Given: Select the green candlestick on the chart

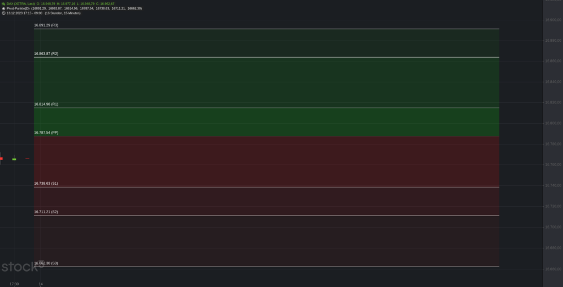Looking at the screenshot, I should (x=14, y=159).
